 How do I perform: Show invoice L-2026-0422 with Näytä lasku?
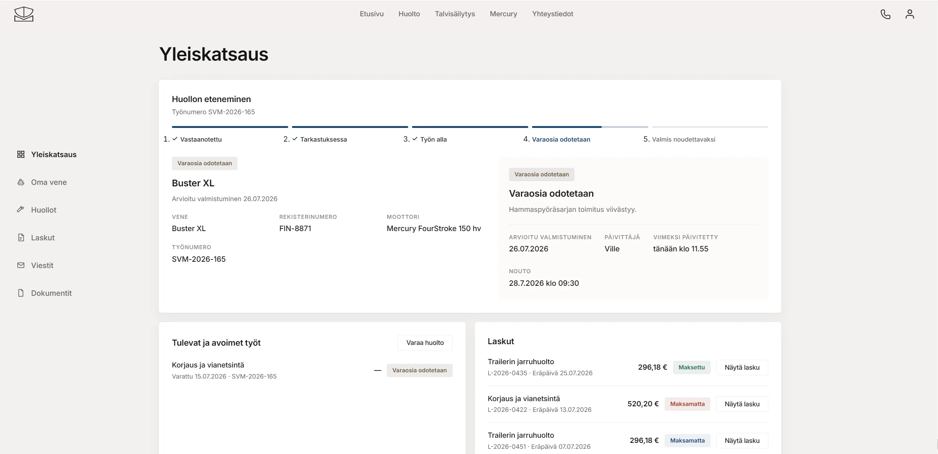[x=742, y=404]
